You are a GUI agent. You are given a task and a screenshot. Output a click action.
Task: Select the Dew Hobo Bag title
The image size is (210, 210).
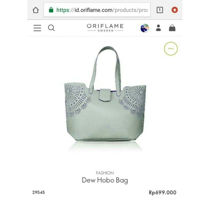click(x=105, y=180)
